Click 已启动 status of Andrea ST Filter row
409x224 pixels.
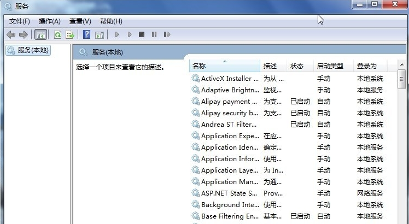300,124
